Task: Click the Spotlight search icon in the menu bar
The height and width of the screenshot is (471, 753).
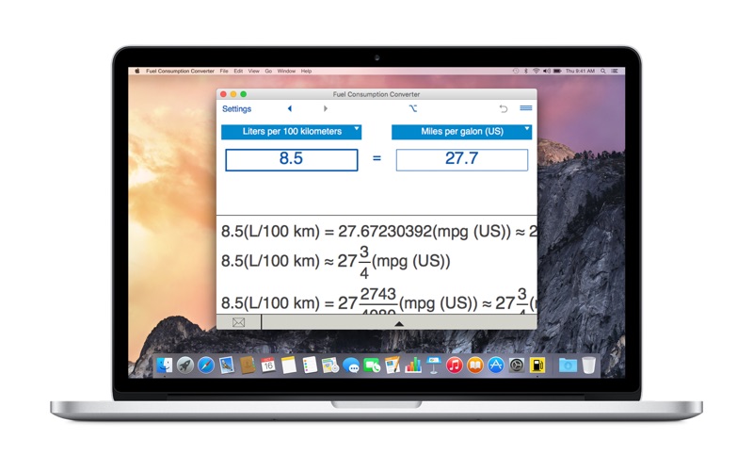Action: point(602,72)
